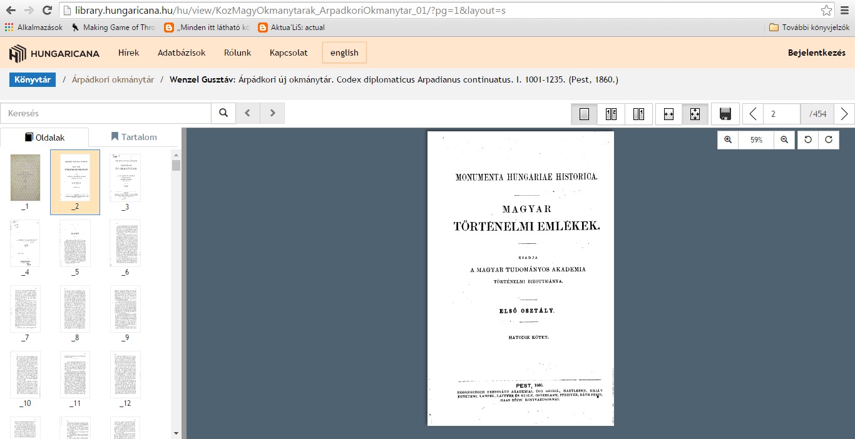Go to previous page chevron
Viewport: 855px width, 439px height.
[x=753, y=114]
